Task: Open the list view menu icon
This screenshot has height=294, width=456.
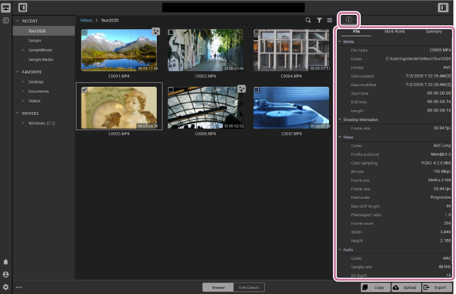Action: click(330, 20)
